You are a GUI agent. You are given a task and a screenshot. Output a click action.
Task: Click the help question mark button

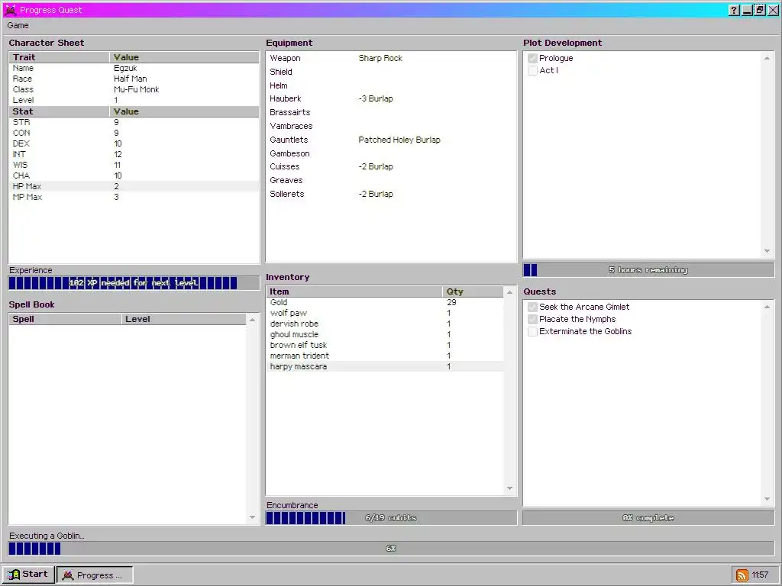pyautogui.click(x=734, y=10)
